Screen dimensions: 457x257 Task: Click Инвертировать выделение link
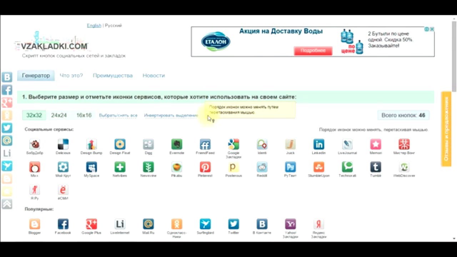(x=171, y=116)
